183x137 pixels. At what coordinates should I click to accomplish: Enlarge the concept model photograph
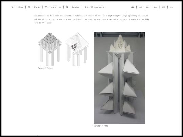(x=119, y=78)
